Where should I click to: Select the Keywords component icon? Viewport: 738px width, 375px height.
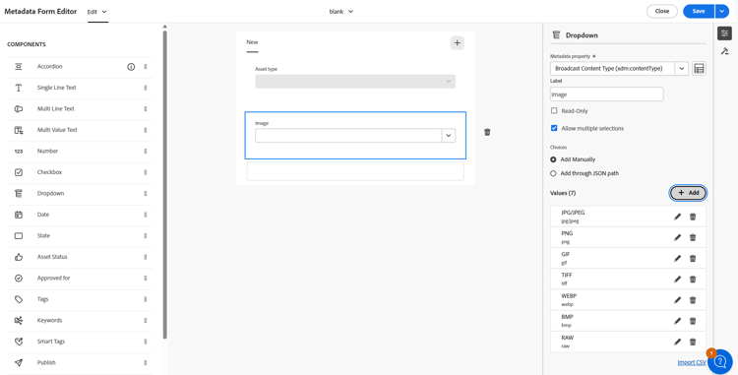(x=19, y=321)
